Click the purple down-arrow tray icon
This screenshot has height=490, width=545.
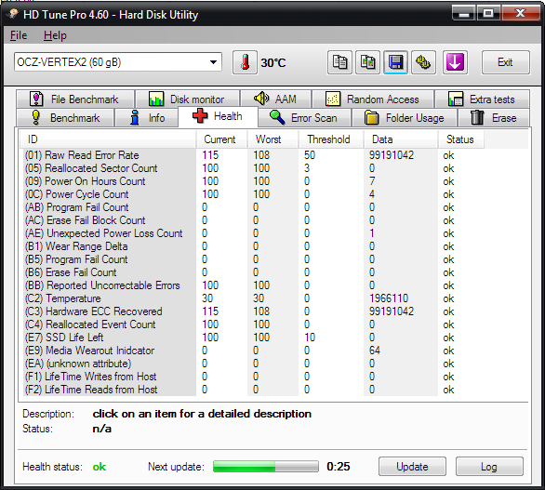click(455, 62)
